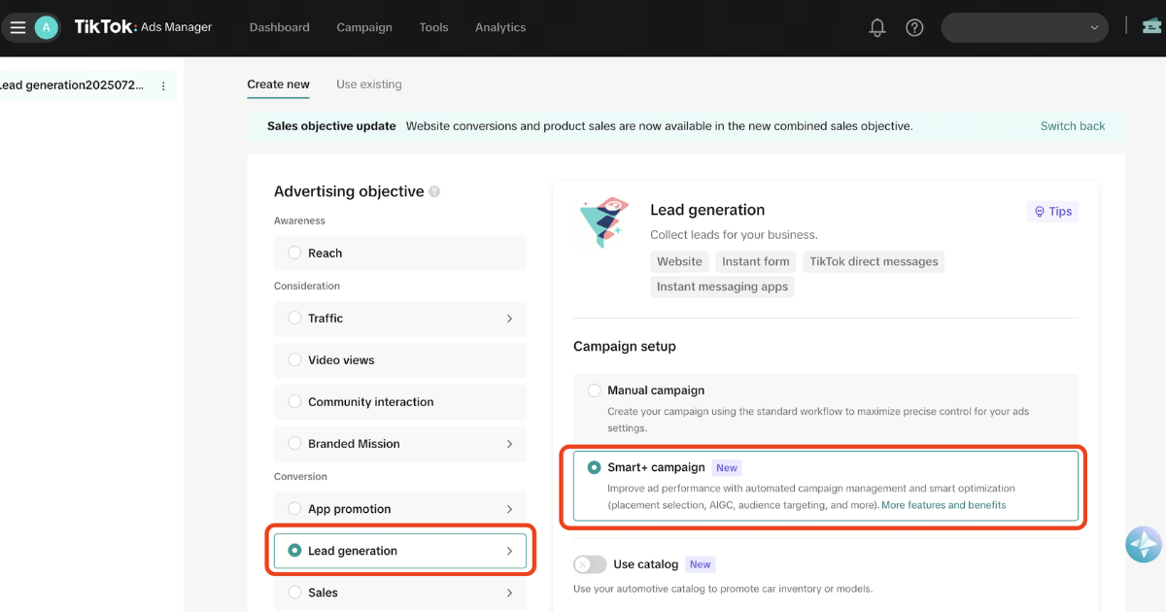
Task: Click the New badge beside Use catalog
Action: [x=701, y=564]
